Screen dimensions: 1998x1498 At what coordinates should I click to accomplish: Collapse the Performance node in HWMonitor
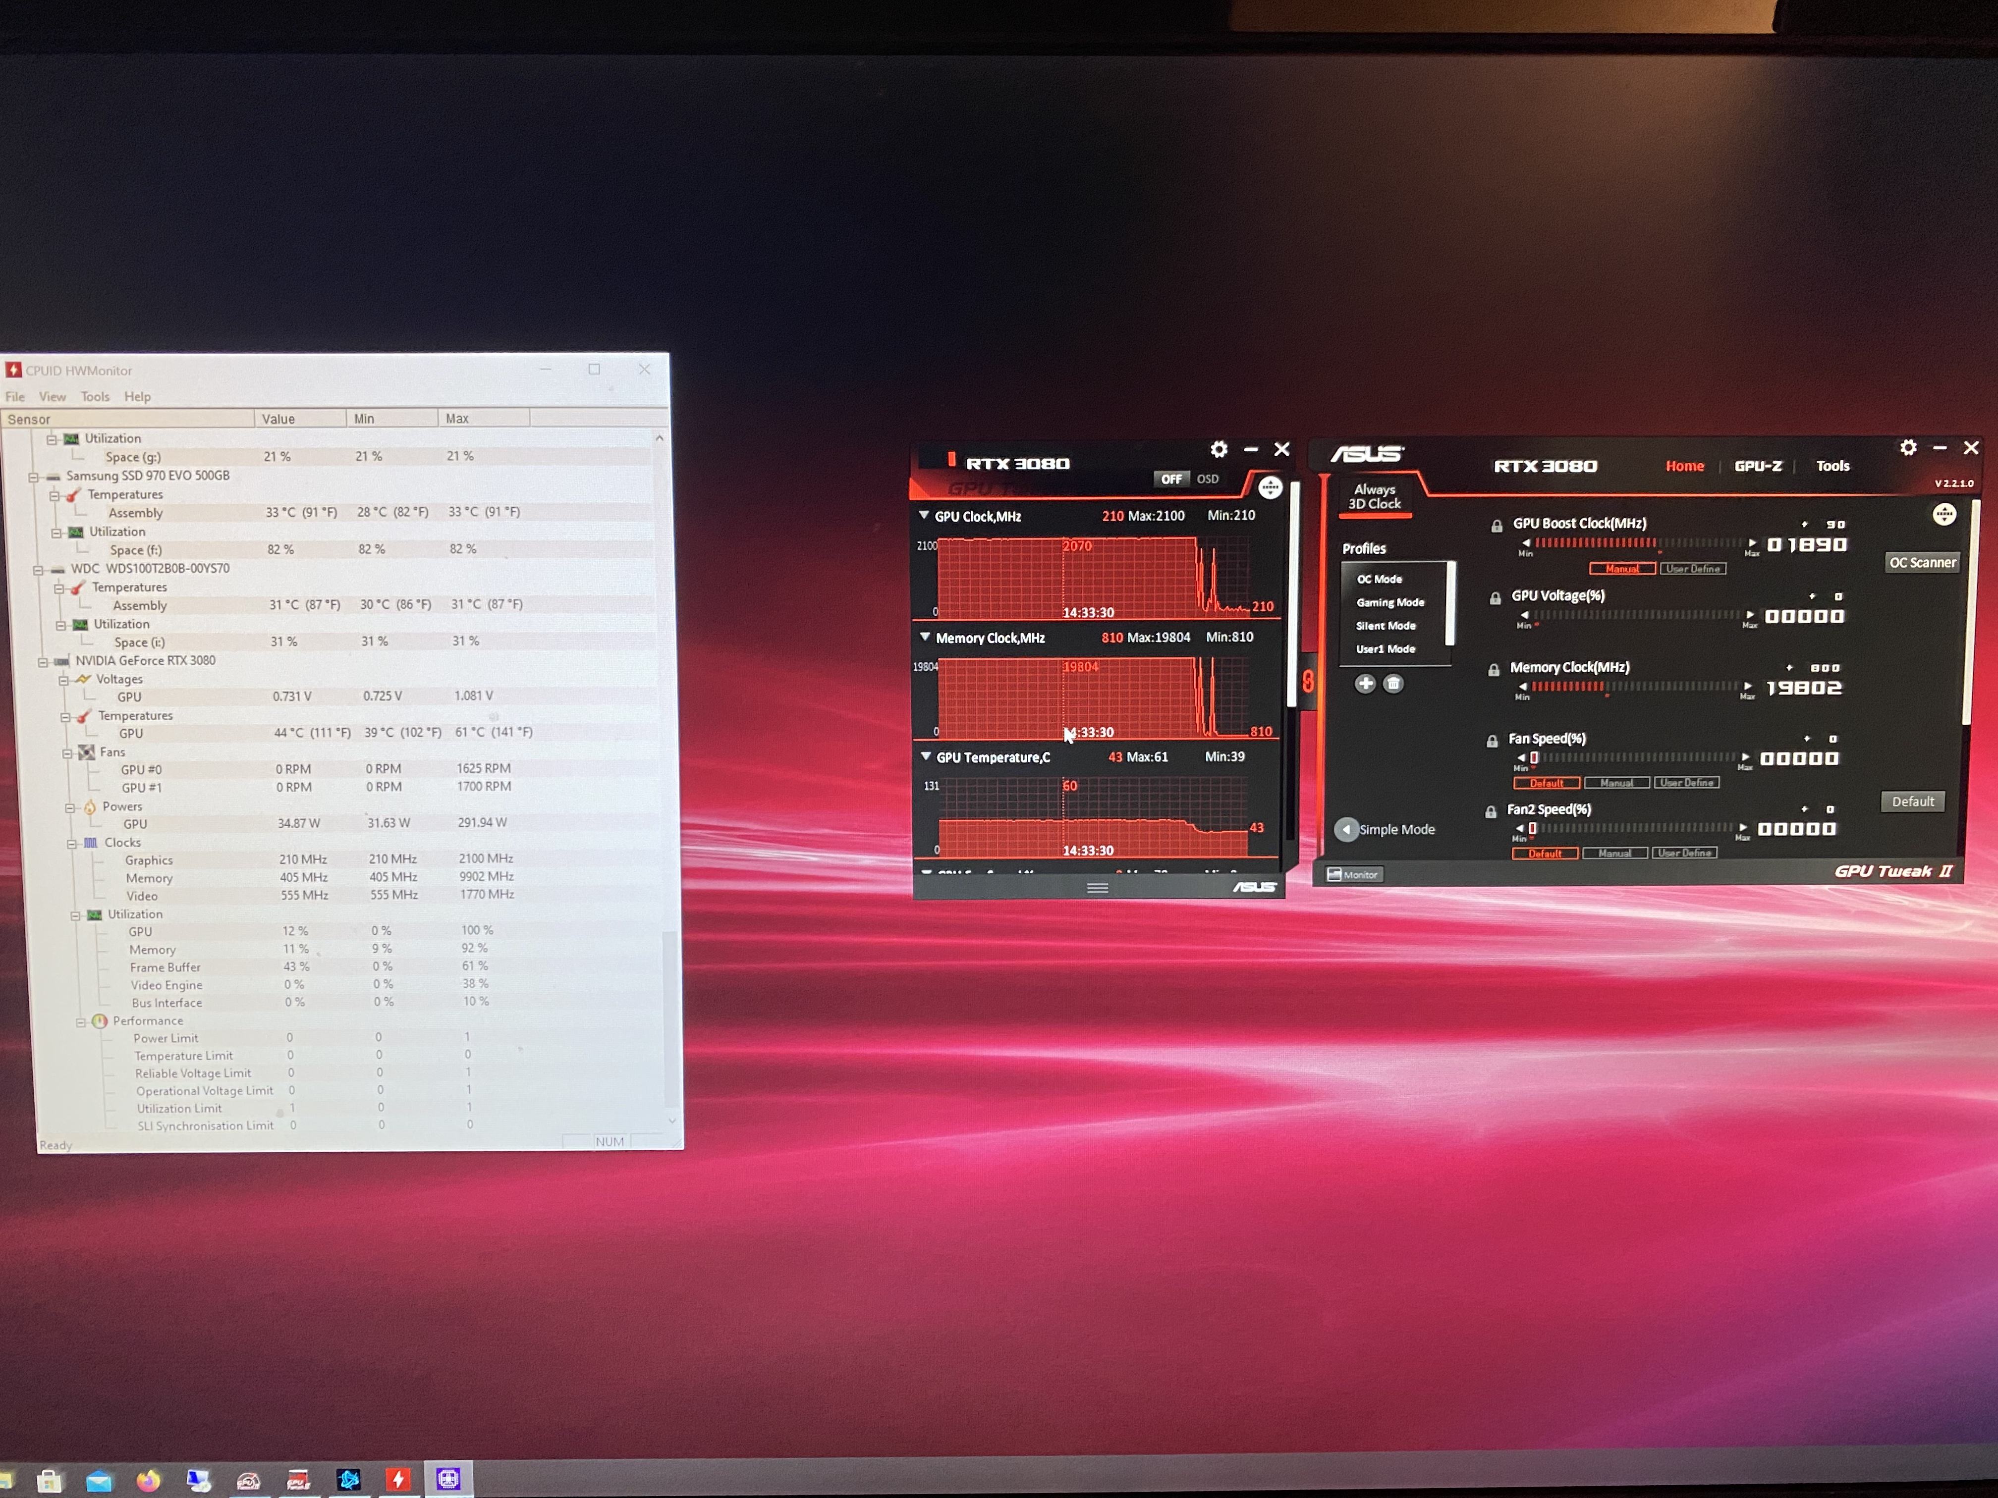(81, 1022)
